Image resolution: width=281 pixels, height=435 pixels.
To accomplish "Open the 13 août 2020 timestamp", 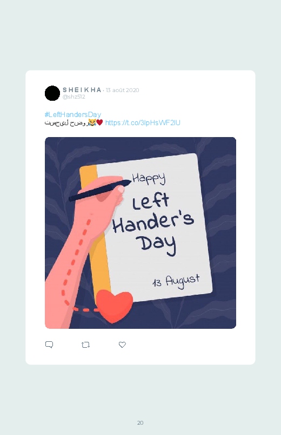I will click(122, 90).
